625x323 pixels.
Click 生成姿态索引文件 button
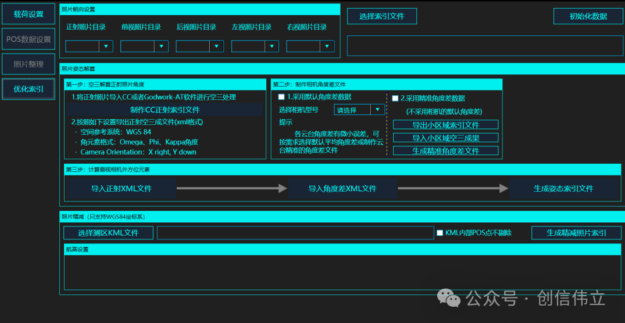(563, 189)
